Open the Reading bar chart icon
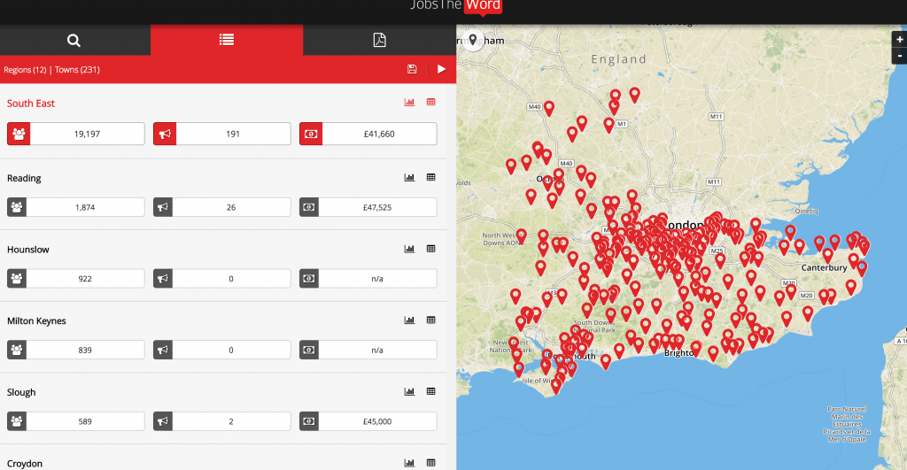Image resolution: width=907 pixels, height=470 pixels. pyautogui.click(x=409, y=178)
